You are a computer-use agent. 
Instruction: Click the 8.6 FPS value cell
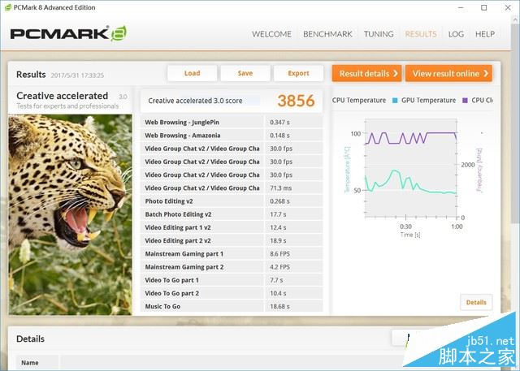[x=294, y=254]
